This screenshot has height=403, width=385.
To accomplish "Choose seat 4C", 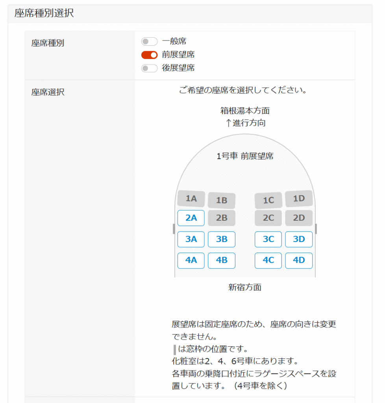I will point(268,261).
